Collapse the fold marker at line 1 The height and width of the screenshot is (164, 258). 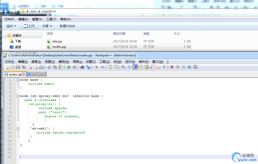coord(18,80)
